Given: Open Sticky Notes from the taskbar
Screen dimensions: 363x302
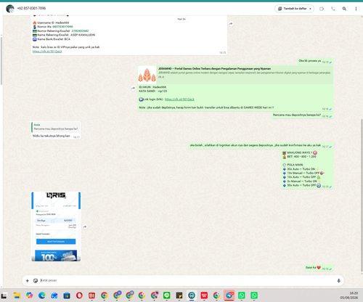Looking at the screenshot, I should point(179,295).
